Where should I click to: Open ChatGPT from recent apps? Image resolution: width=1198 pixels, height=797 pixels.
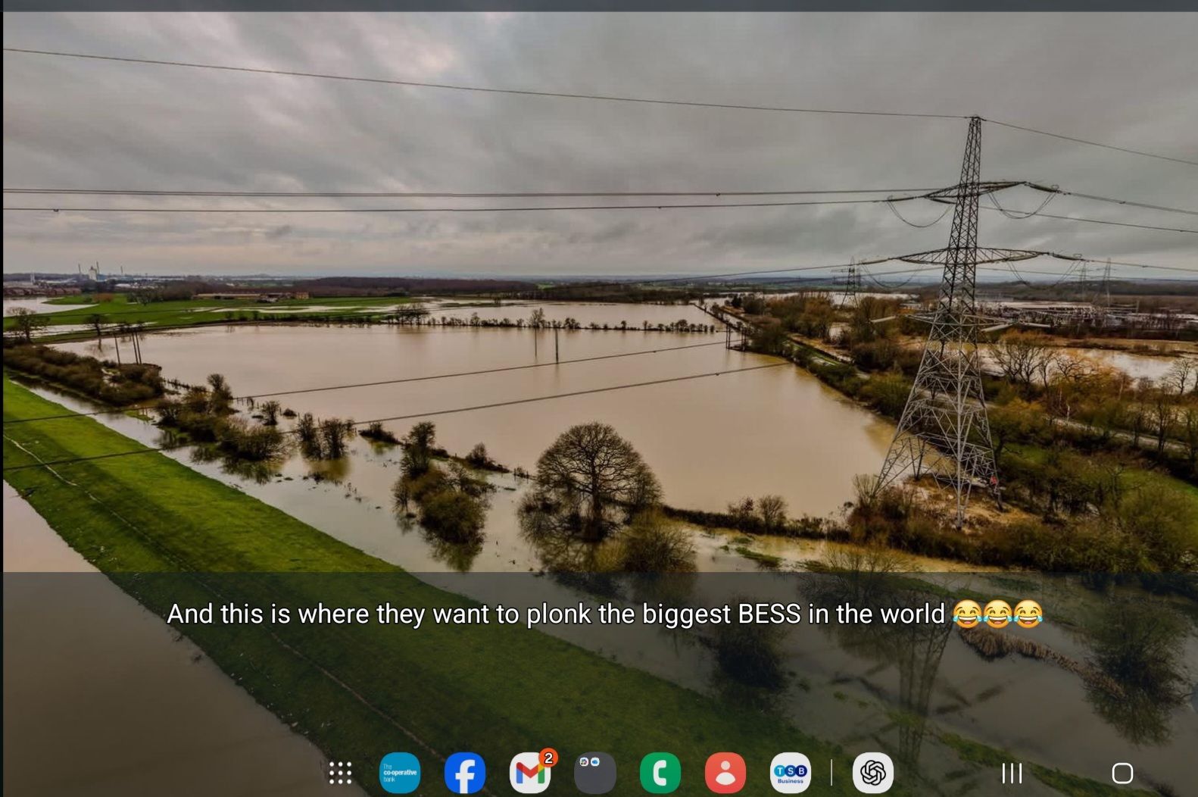(872, 773)
